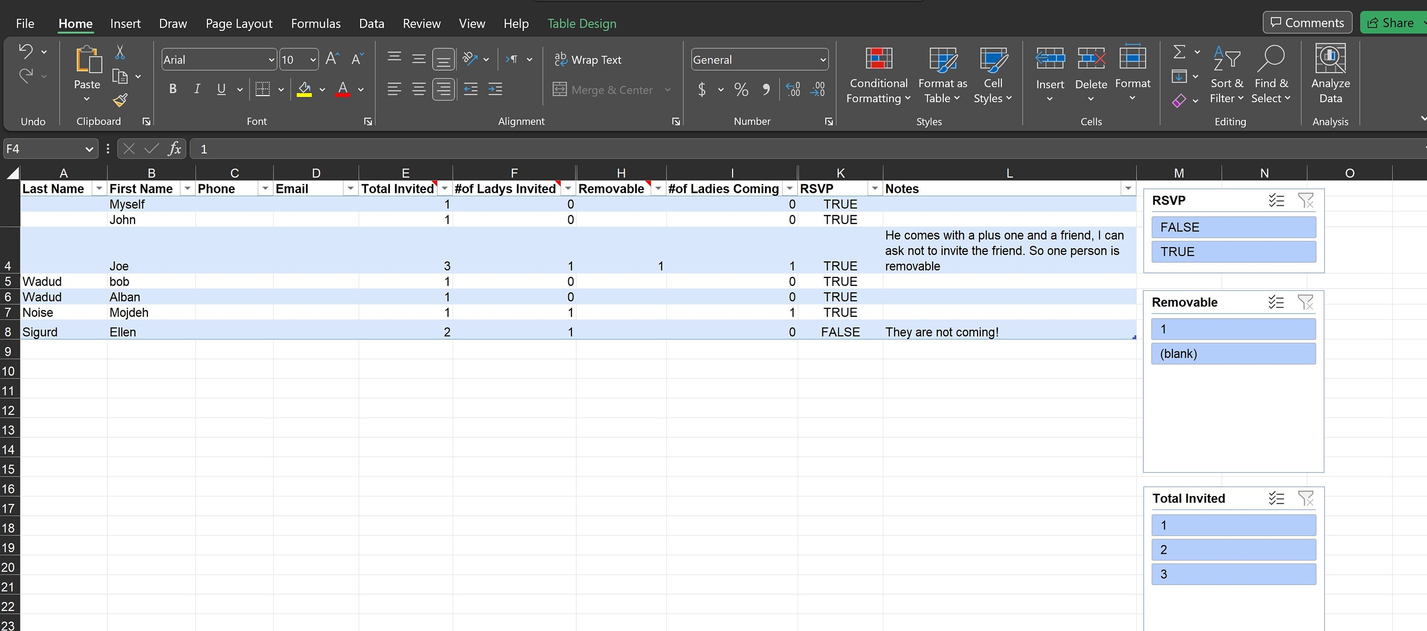Image resolution: width=1427 pixels, height=631 pixels.
Task: Open Analyze Data
Action: coord(1330,74)
